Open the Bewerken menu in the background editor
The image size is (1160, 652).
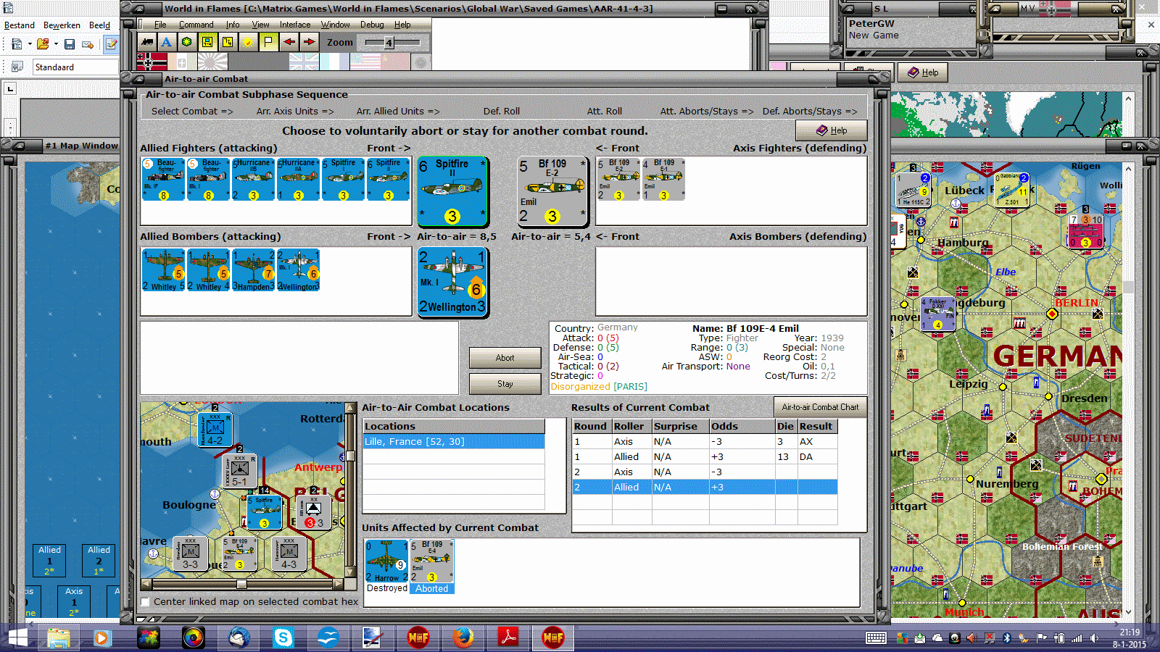[62, 25]
